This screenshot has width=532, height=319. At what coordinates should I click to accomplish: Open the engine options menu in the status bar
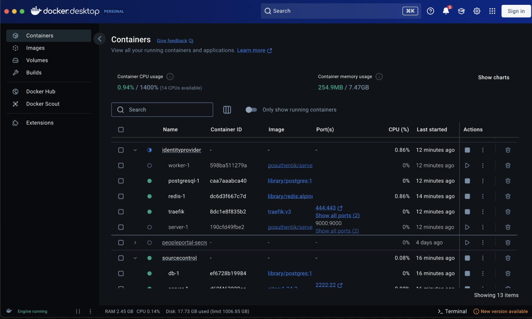pyautogui.click(x=90, y=311)
